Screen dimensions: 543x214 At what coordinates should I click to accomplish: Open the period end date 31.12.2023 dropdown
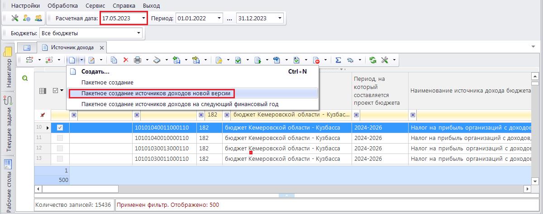coord(280,19)
